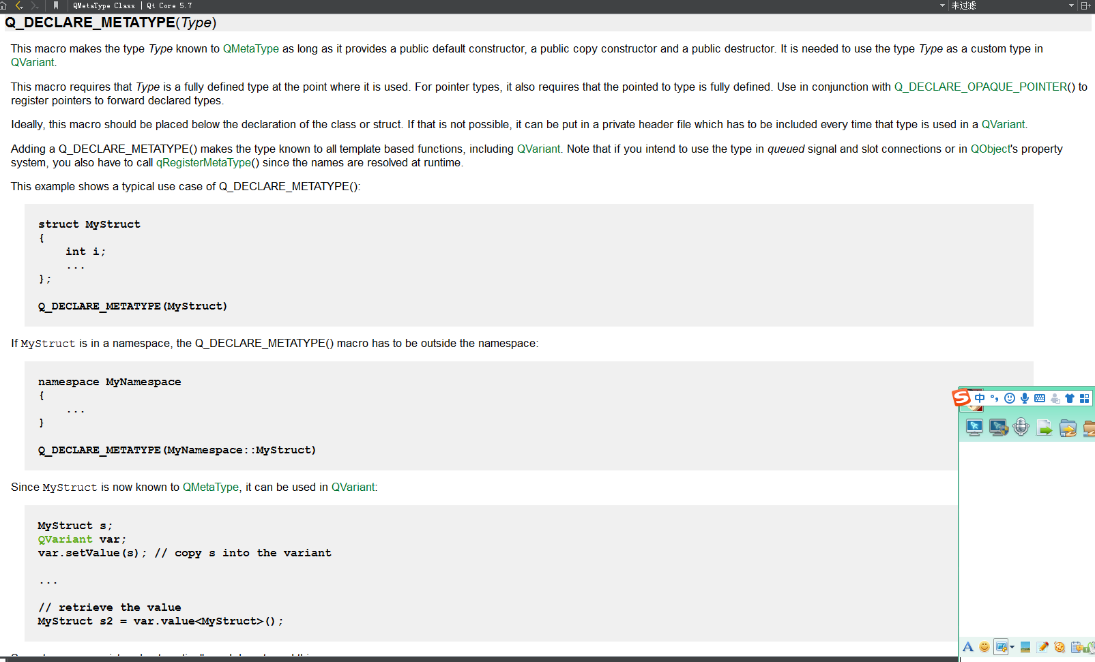
Task: Open Sogou toolbox grid icon
Action: (1085, 398)
